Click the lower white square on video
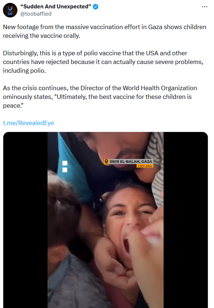The height and width of the screenshot is (308, 214). (x=65, y=170)
